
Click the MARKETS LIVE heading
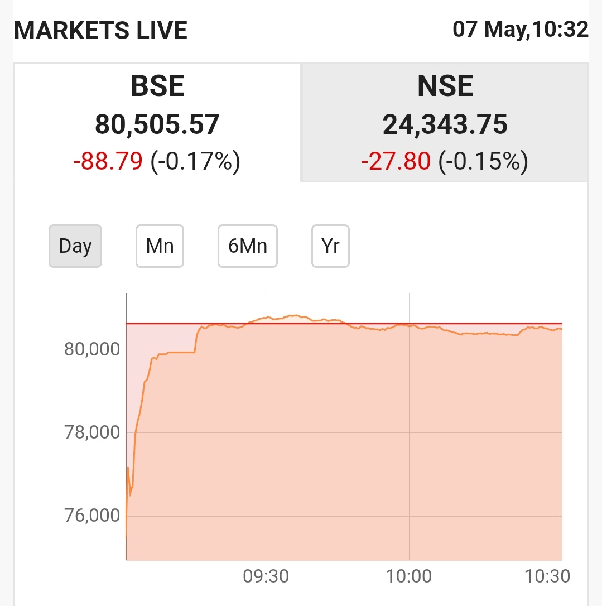click(100, 30)
